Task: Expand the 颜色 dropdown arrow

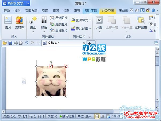Action: coord(44,32)
